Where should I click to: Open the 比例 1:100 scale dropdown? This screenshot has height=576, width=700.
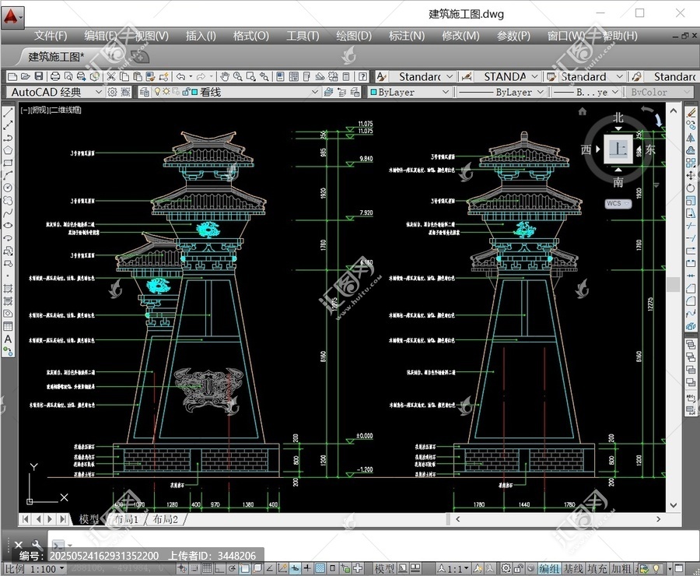pyautogui.click(x=35, y=569)
